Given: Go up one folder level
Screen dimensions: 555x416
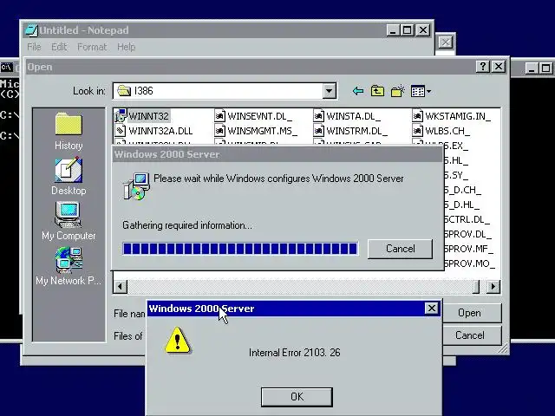Looking at the screenshot, I should point(377,91).
